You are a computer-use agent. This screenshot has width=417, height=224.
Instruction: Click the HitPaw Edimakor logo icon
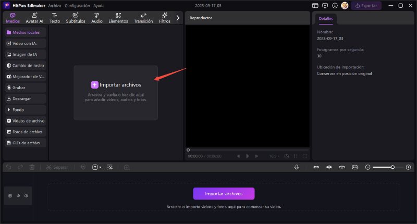[x=6, y=5]
